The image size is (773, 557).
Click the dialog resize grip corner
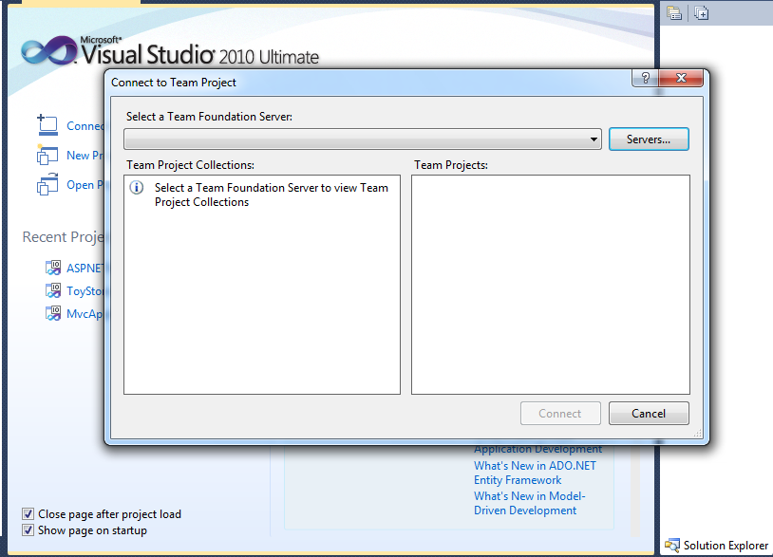click(698, 434)
